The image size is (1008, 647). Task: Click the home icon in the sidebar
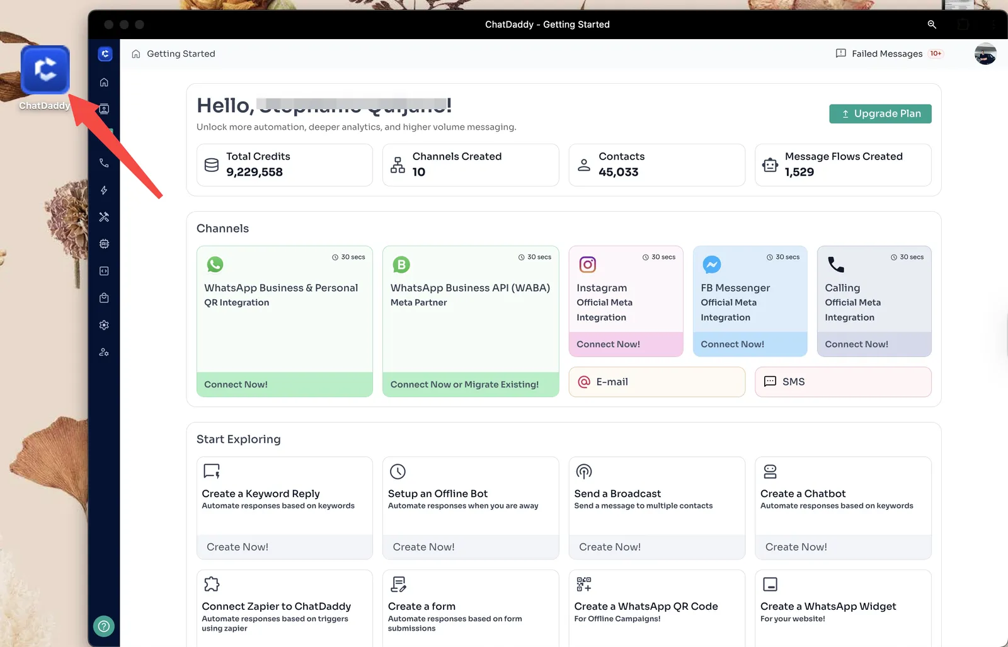[x=104, y=82]
